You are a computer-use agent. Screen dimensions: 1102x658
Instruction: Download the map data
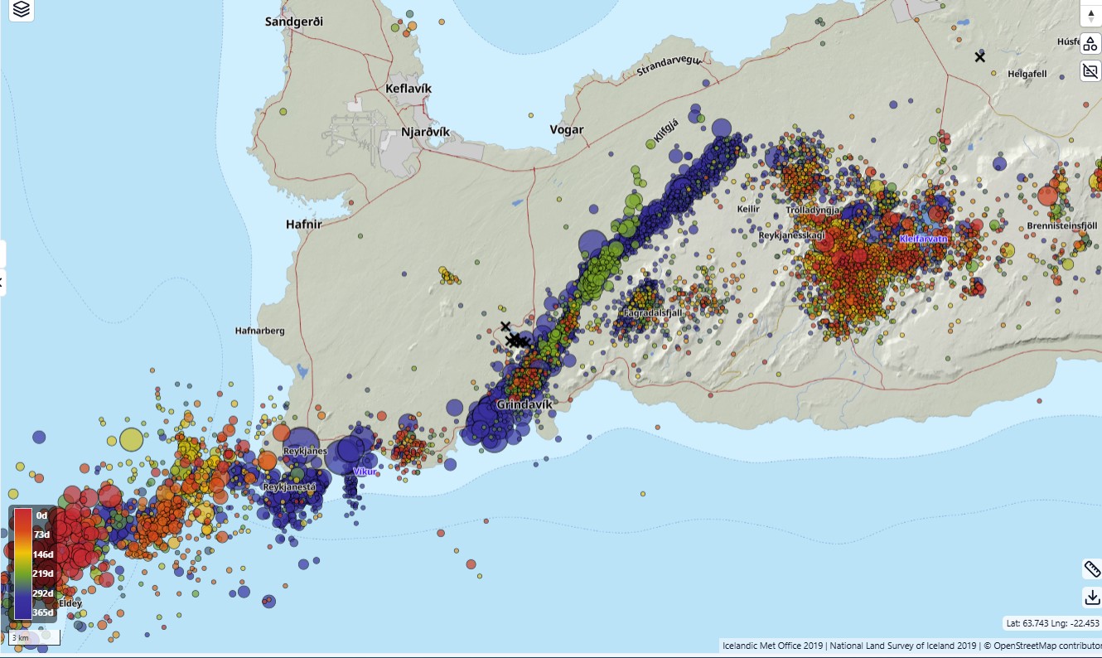pos(1091,597)
